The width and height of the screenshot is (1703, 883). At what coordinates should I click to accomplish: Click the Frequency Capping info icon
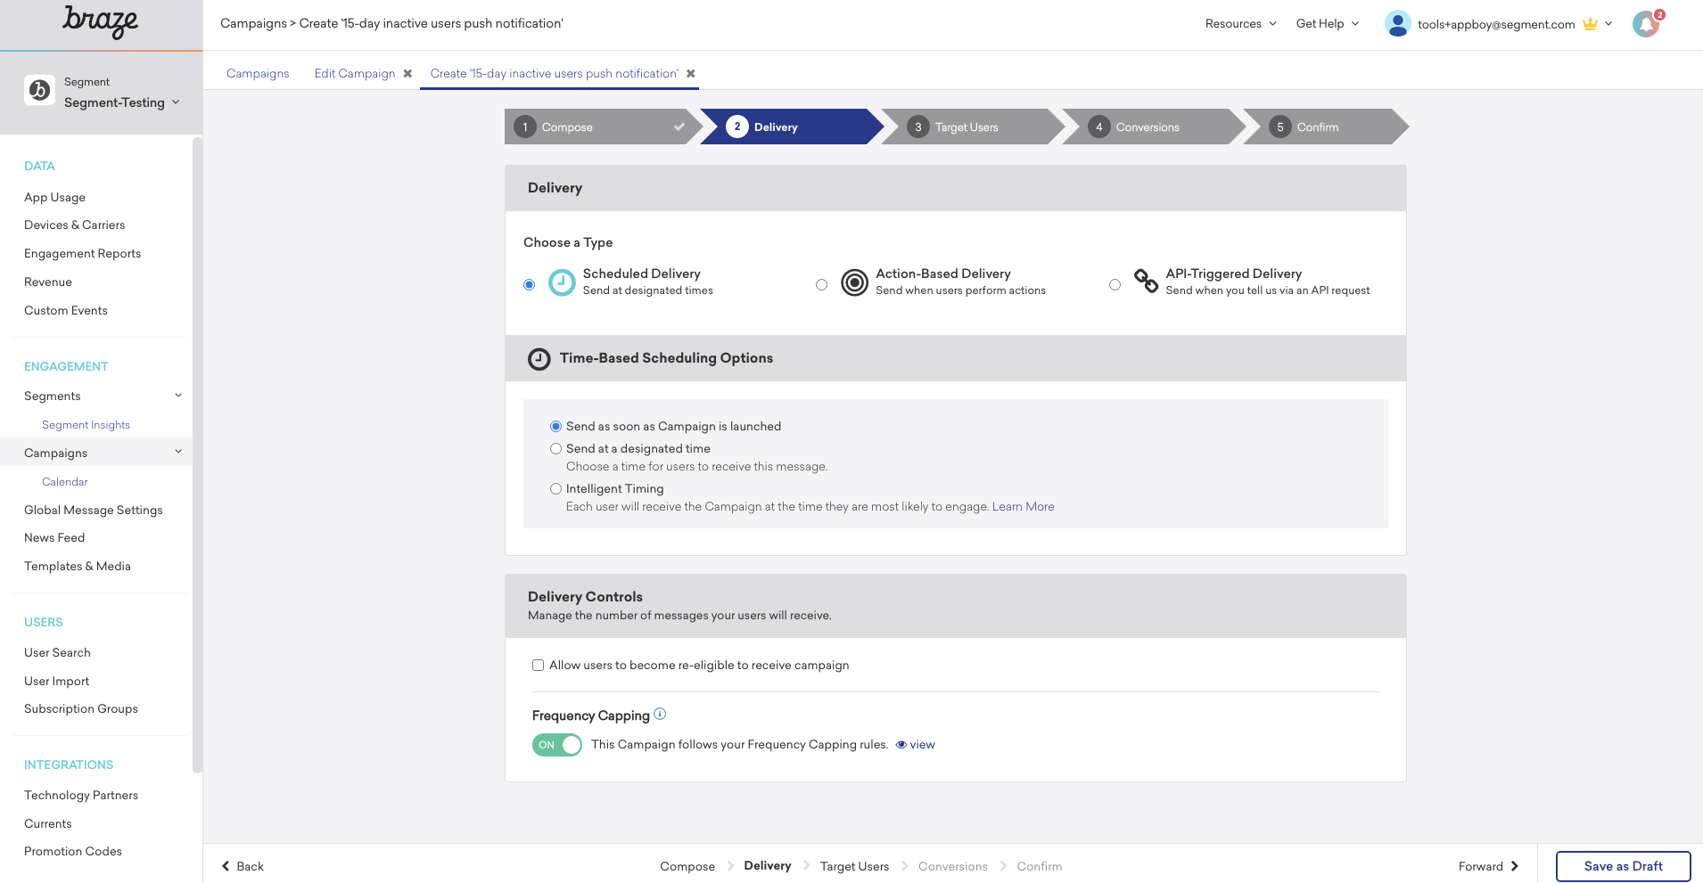[660, 714]
